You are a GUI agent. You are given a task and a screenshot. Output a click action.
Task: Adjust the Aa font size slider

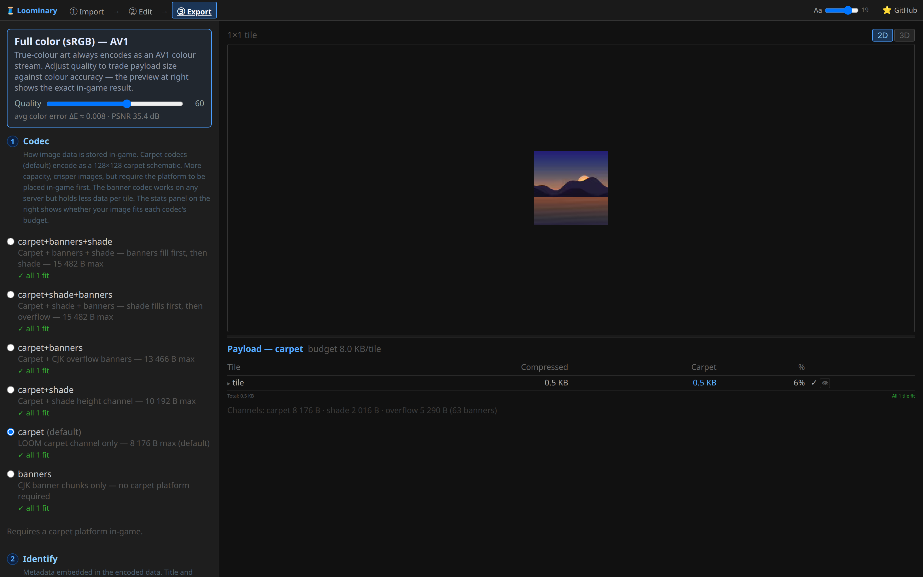[841, 10]
